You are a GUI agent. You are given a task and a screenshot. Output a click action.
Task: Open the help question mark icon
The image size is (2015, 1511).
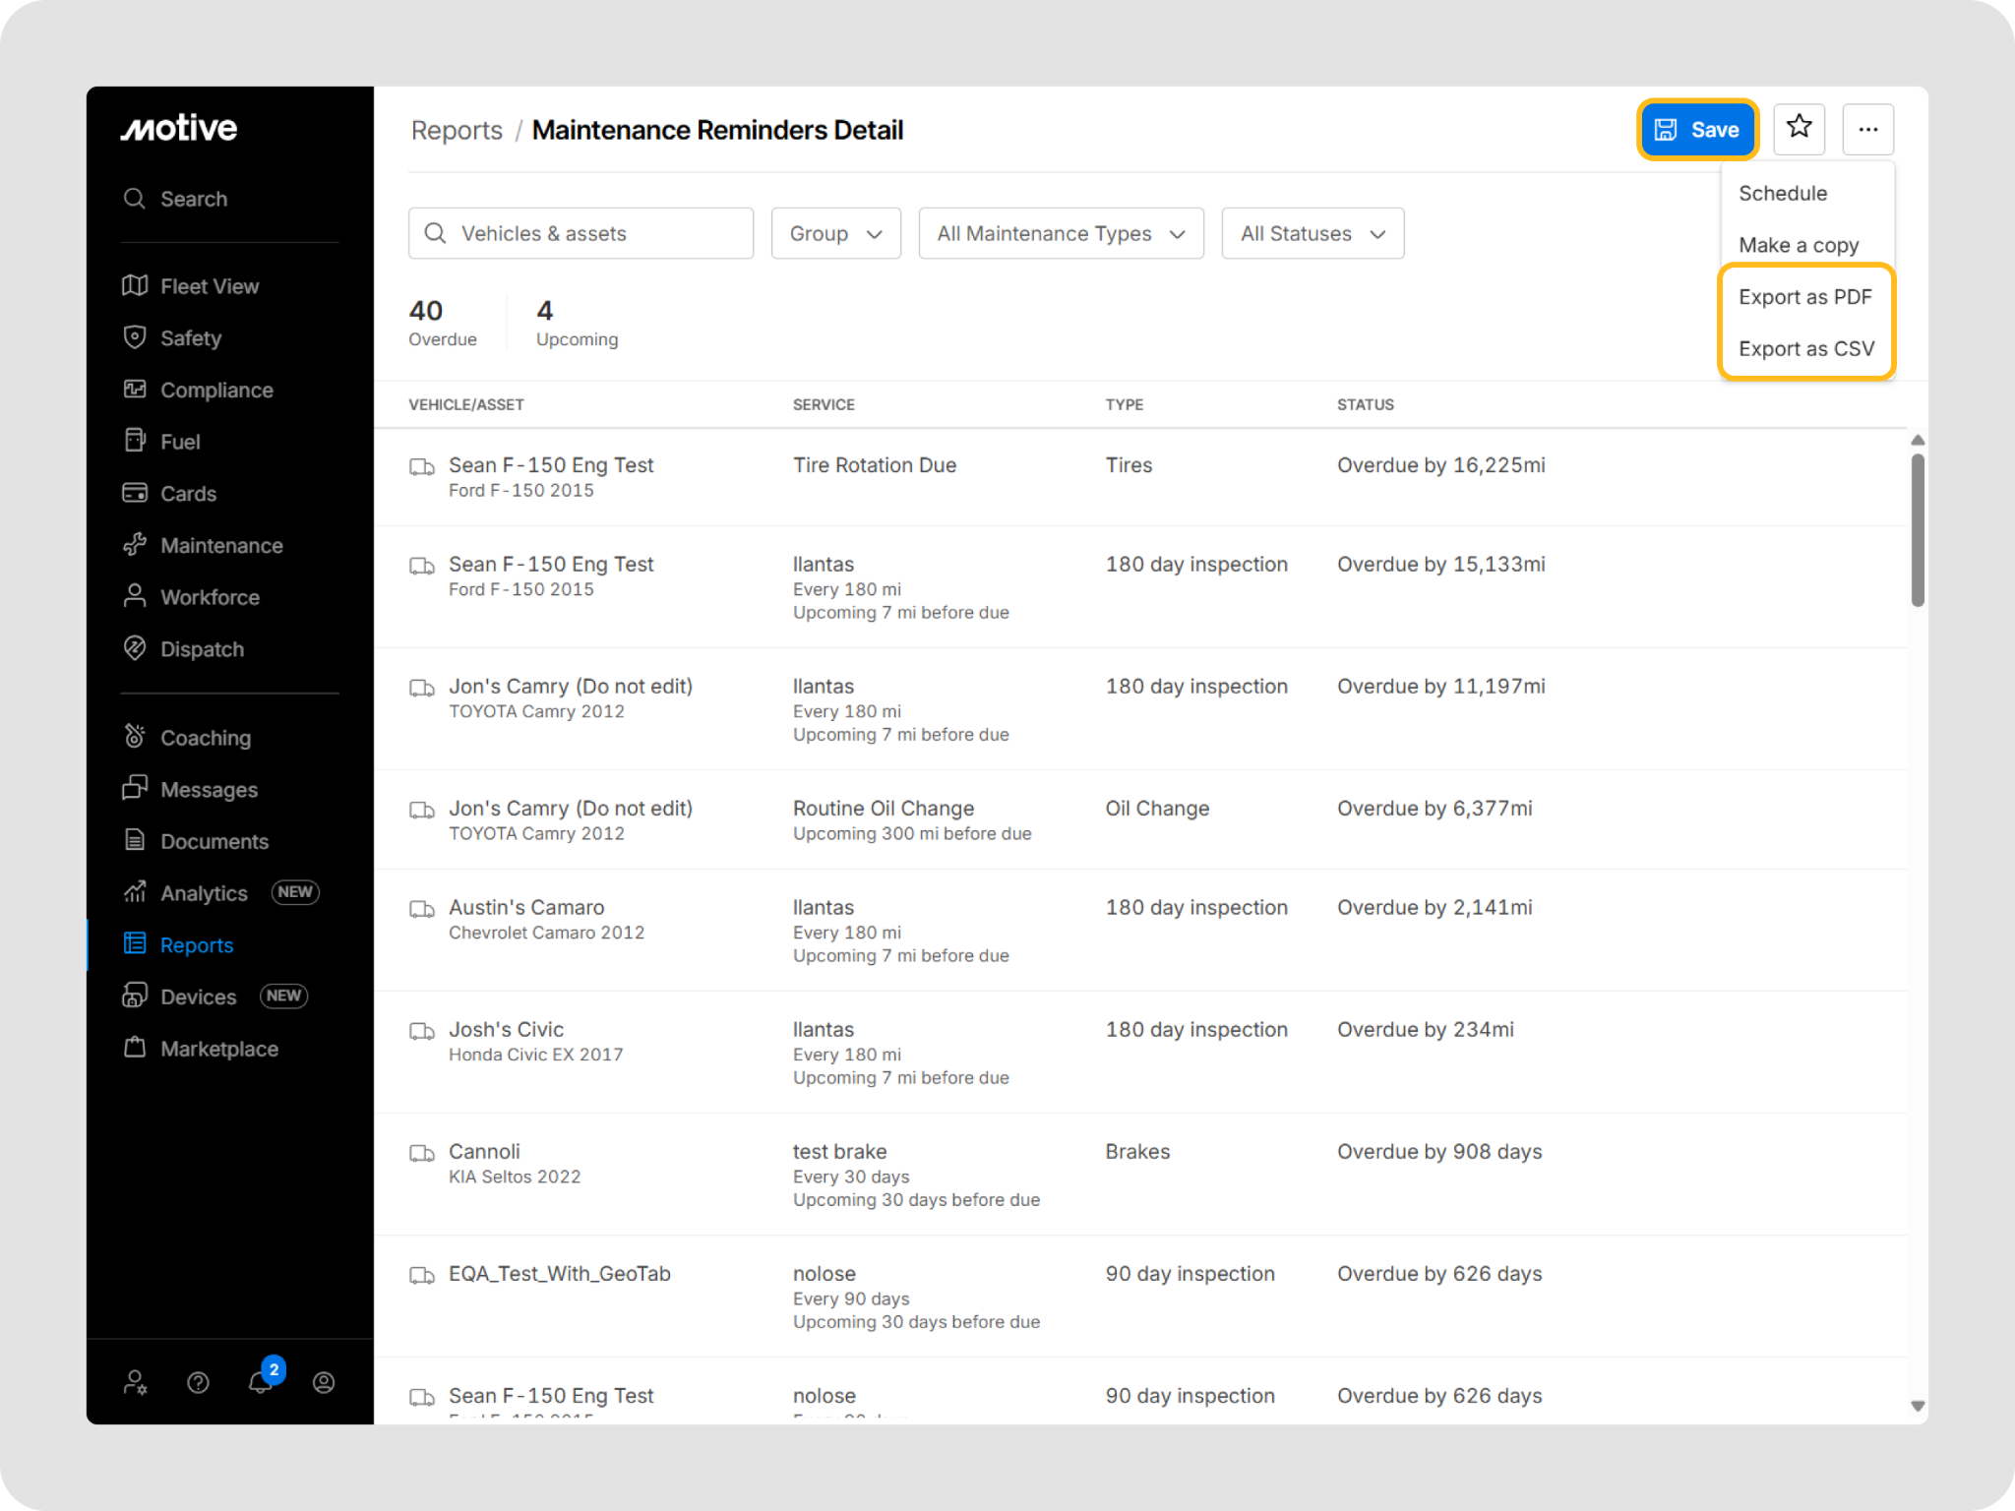click(x=198, y=1383)
